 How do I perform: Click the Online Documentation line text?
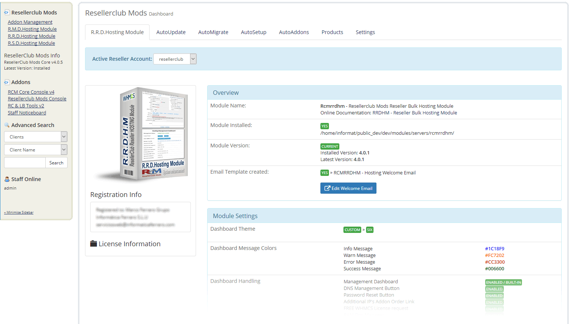point(389,113)
